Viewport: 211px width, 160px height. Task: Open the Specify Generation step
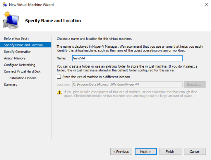coord(17,52)
